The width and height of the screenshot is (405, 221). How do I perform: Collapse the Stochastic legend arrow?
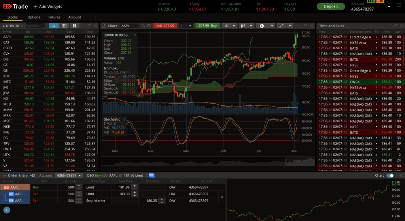124,119
